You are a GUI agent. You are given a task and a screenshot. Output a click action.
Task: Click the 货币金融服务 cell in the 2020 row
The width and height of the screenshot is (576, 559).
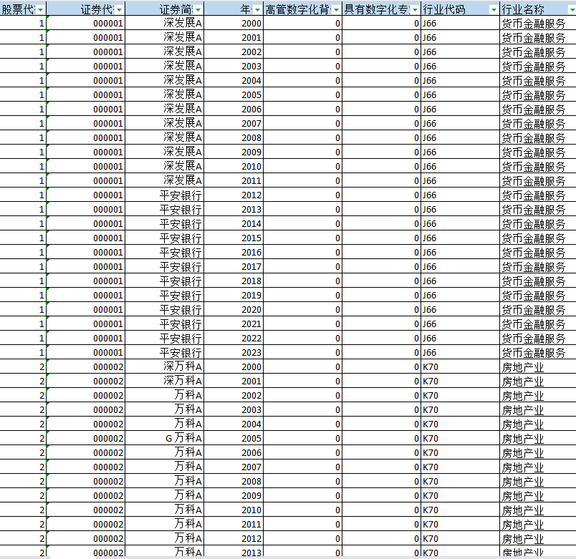coord(533,309)
